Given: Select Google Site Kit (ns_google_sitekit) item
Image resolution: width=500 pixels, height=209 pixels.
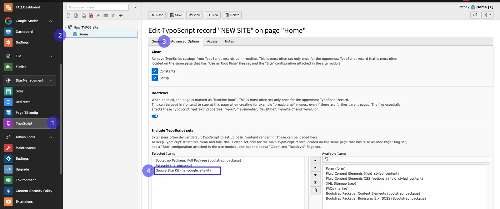Looking at the screenshot, I should pyautogui.click(x=183, y=171).
